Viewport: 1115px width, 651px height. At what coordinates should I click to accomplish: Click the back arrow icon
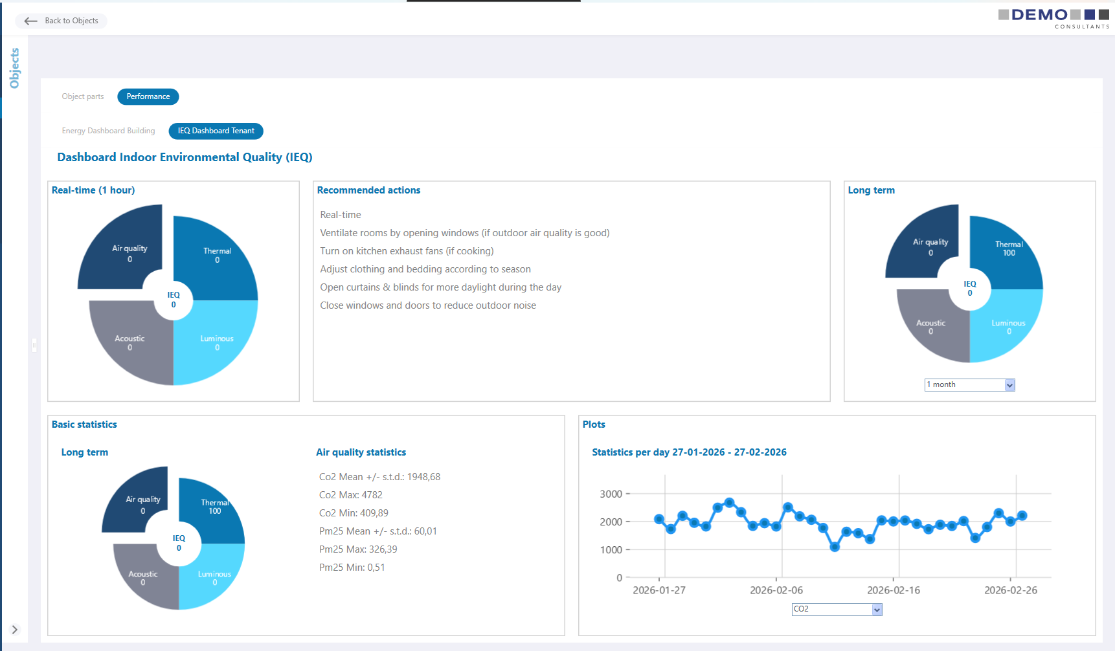coord(30,21)
